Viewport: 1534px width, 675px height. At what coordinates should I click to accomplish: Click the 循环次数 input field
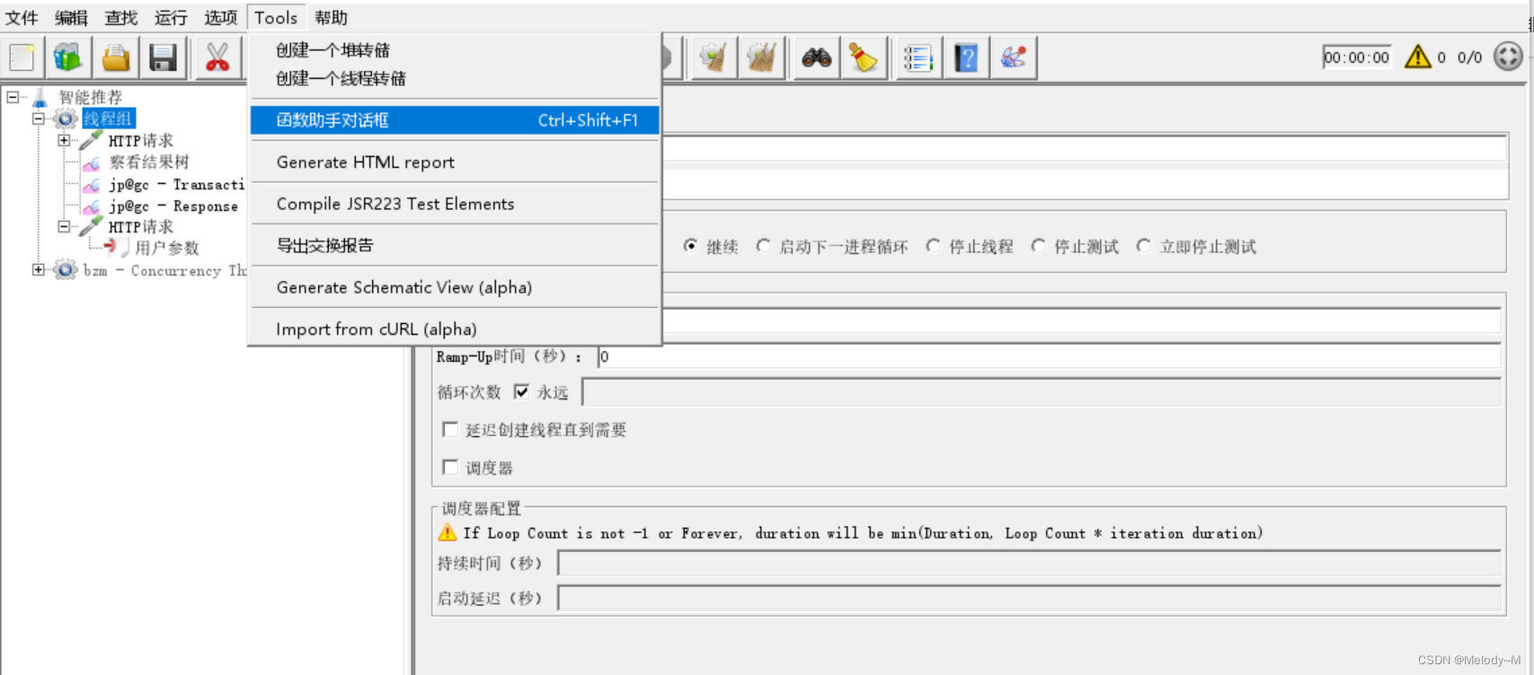coord(1042,392)
